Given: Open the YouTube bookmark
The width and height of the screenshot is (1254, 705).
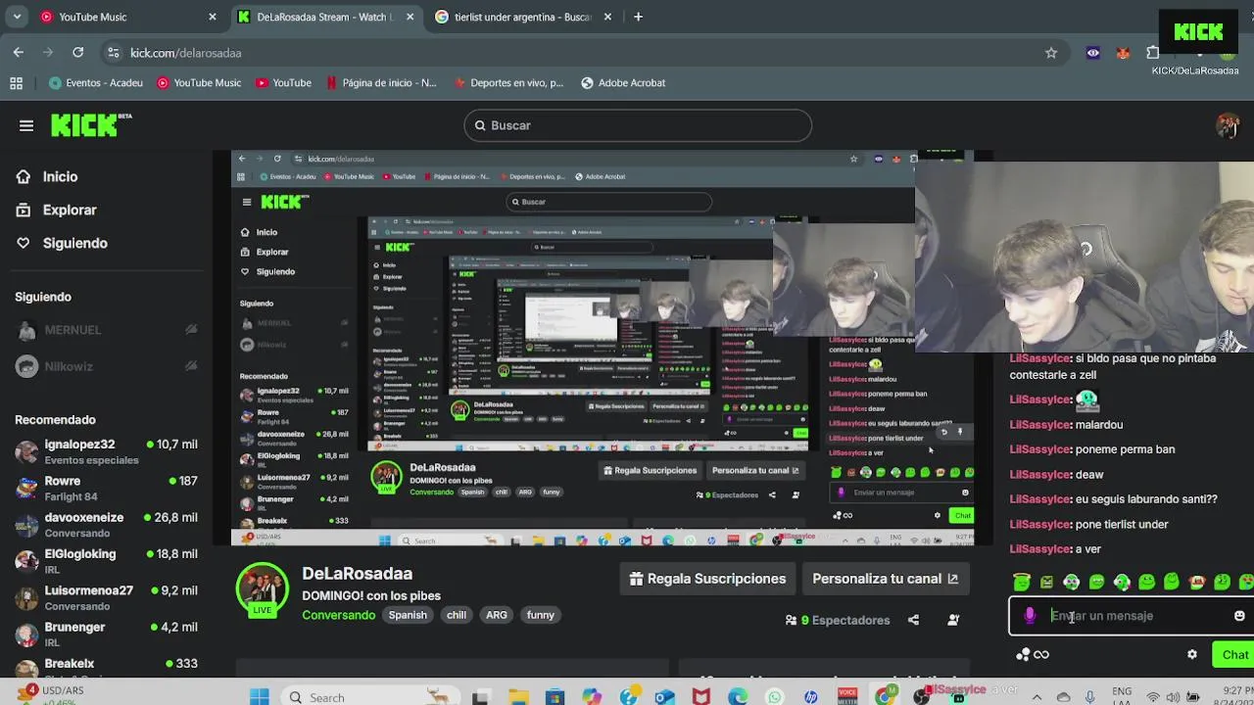Looking at the screenshot, I should click(x=283, y=83).
